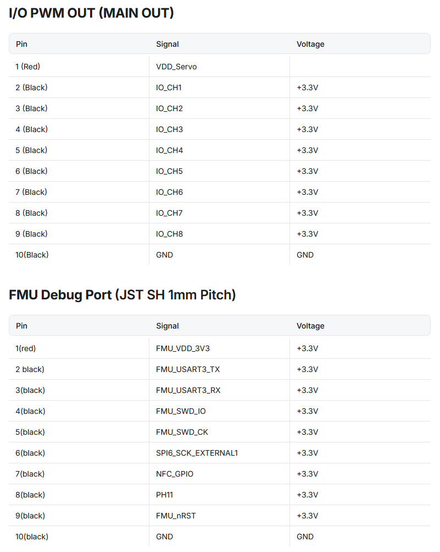The height and width of the screenshot is (552, 440).
Task: Select the FMU_SWD_CK signal cell
Action: click(182, 432)
